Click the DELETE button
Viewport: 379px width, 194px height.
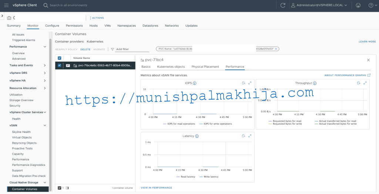[85, 50]
